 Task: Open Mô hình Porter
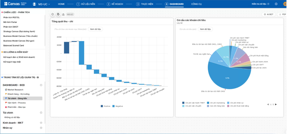click(10, 22)
